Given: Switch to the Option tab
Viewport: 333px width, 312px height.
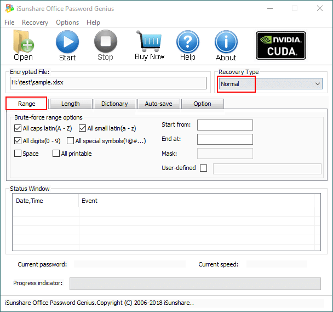Looking at the screenshot, I should [202, 104].
